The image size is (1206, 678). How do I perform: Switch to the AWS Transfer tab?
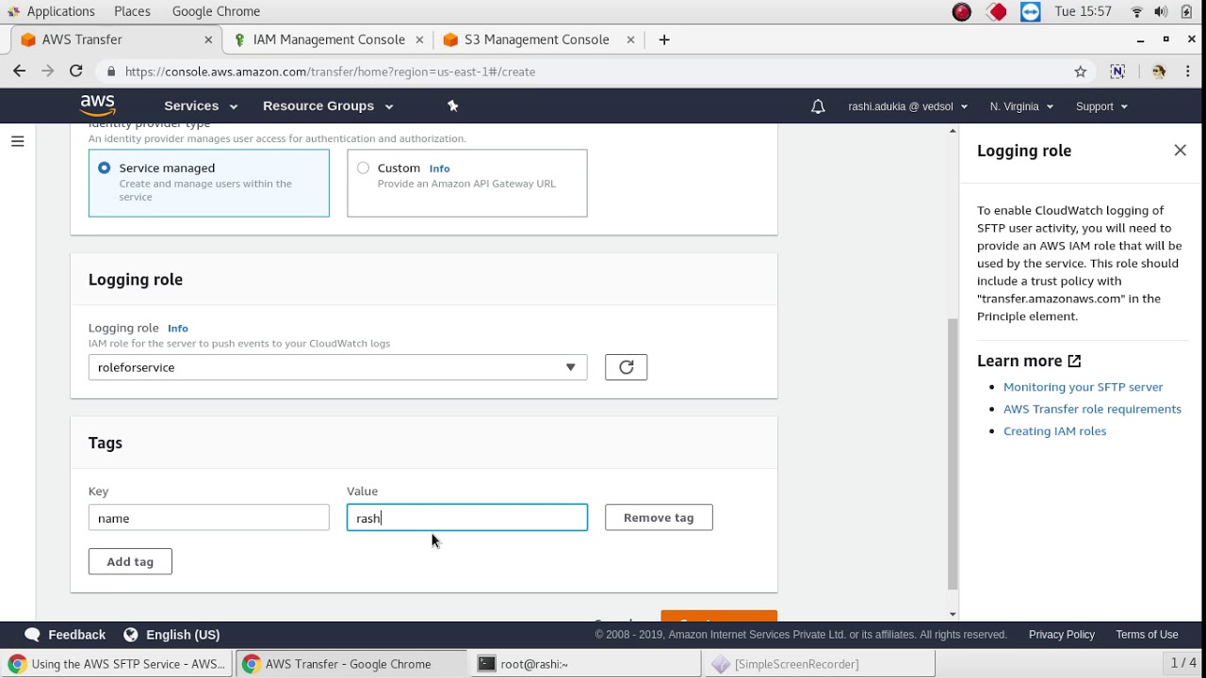(117, 40)
